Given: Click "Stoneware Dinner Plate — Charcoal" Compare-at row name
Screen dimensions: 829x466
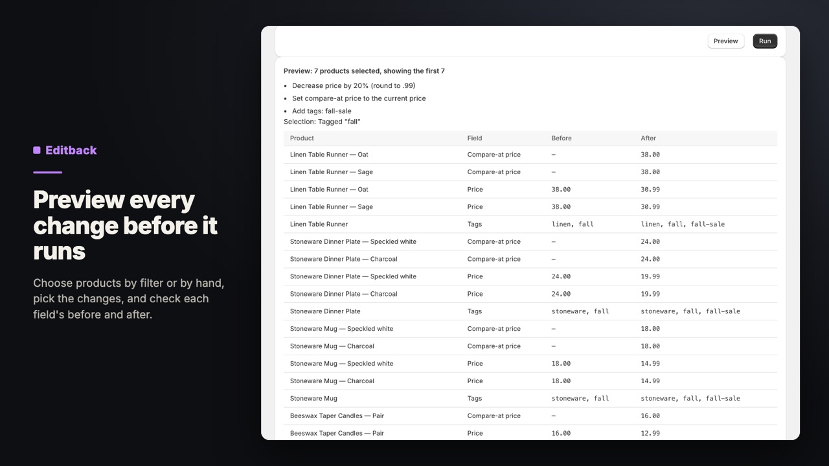Looking at the screenshot, I should (x=344, y=259).
